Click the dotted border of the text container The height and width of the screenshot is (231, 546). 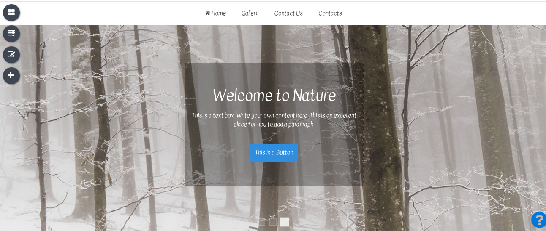(185, 124)
